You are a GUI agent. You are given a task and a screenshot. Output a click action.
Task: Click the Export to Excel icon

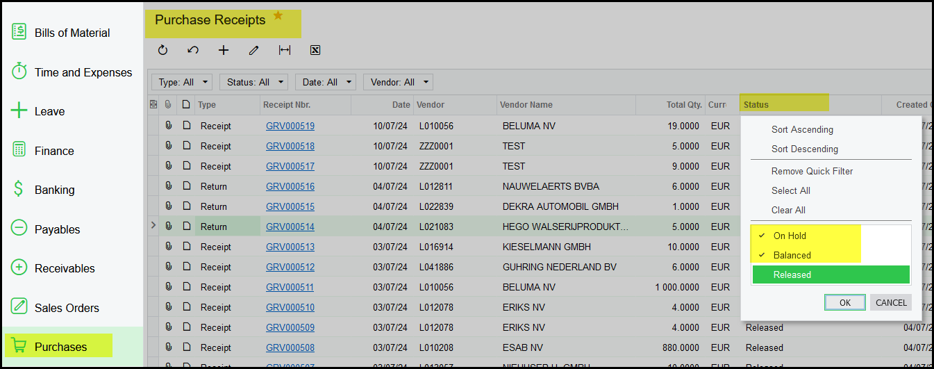pyautogui.click(x=315, y=50)
